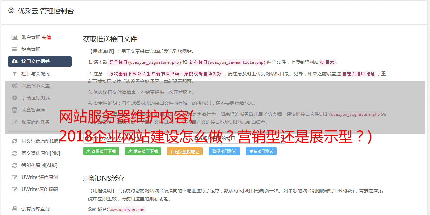Open 账户管理 in the sidebar
The image size is (430, 215).
pyautogui.click(x=31, y=37)
